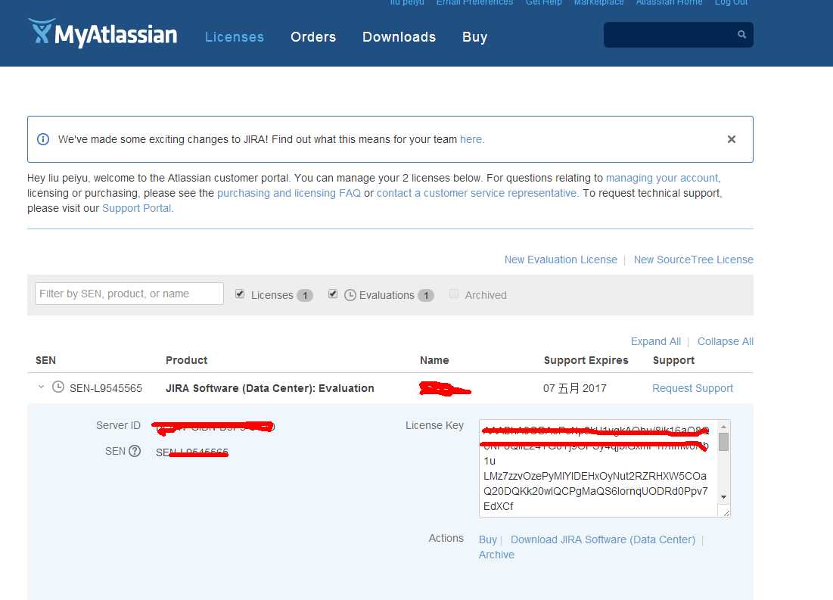Click the 'here' link in the notice
The width and height of the screenshot is (833, 600).
coord(471,139)
